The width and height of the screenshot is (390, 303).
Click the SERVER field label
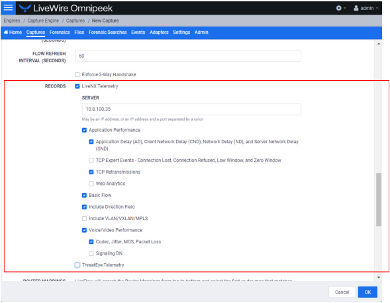click(x=90, y=98)
